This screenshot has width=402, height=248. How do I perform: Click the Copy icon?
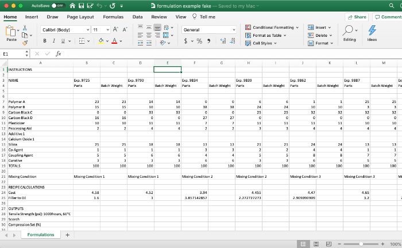click(x=25, y=35)
